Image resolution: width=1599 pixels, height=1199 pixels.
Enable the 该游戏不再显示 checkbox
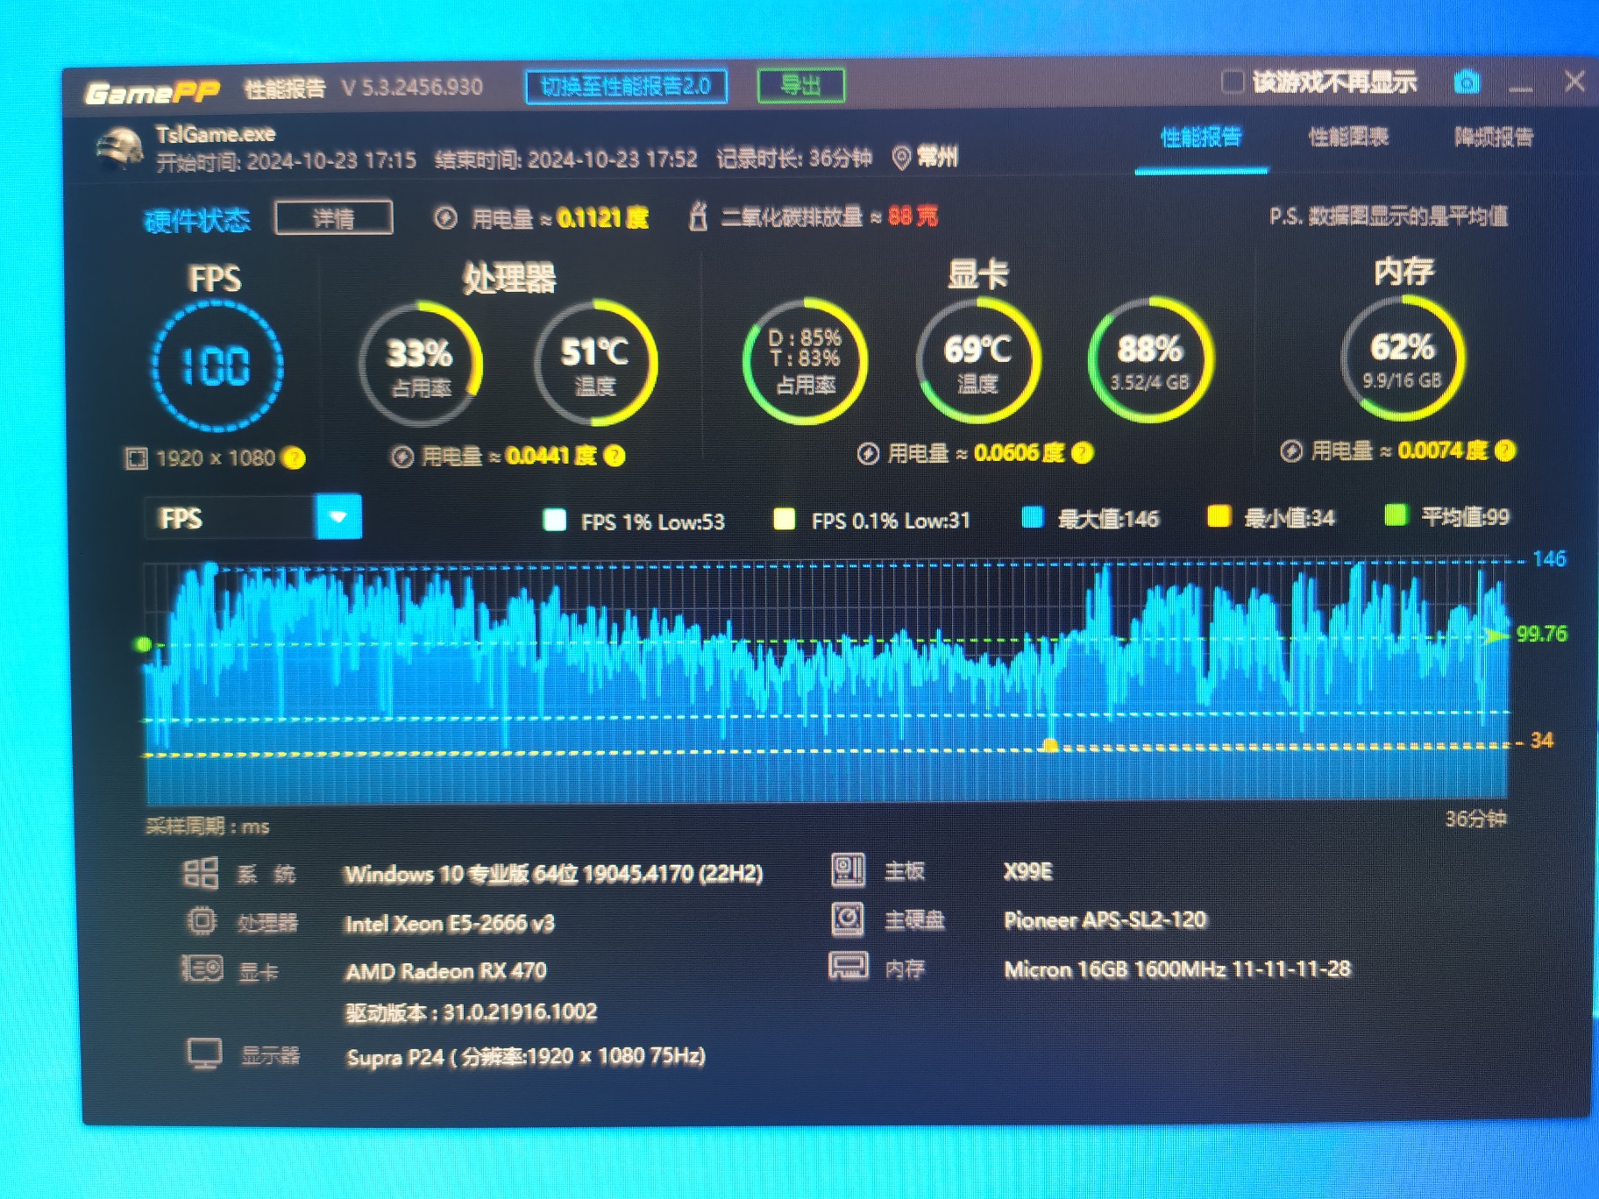point(1232,82)
